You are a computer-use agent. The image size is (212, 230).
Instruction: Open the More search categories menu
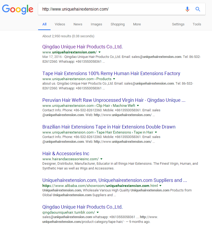click(x=137, y=24)
